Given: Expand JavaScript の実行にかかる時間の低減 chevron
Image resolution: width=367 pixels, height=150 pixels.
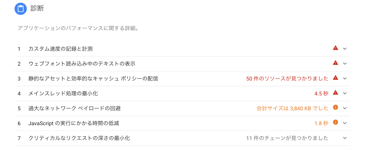Looking at the screenshot, I should (344, 123).
